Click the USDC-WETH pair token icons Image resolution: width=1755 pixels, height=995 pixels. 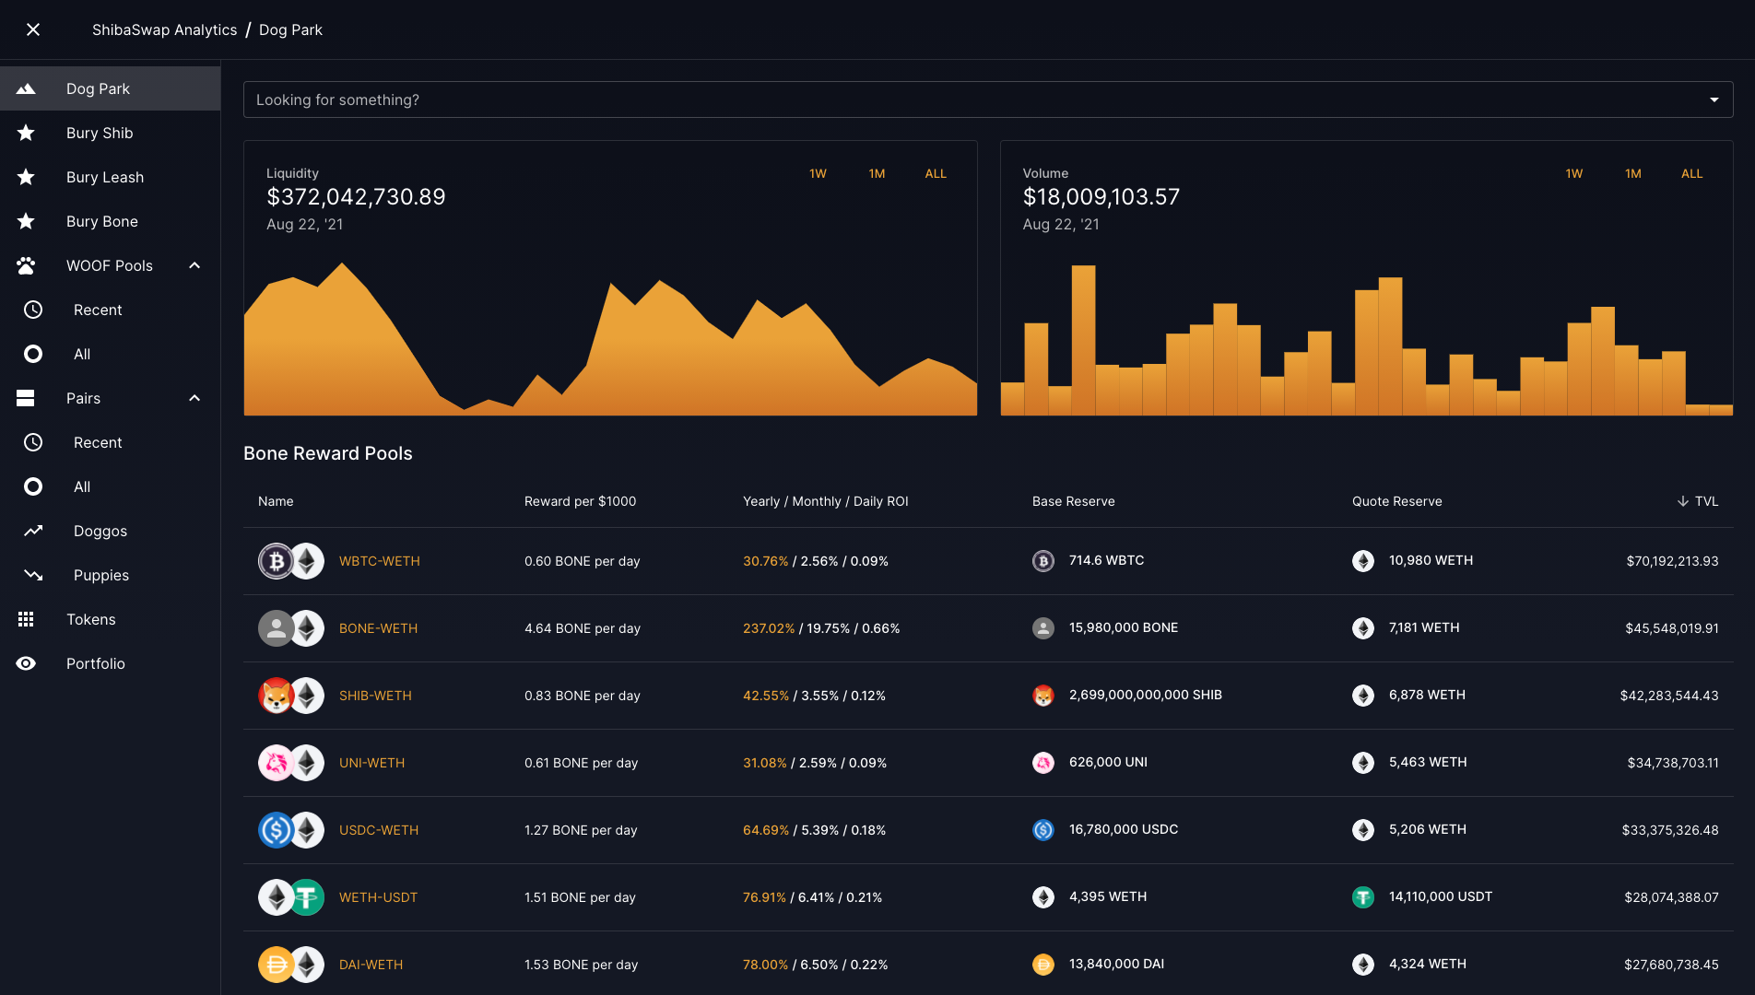[x=291, y=830]
